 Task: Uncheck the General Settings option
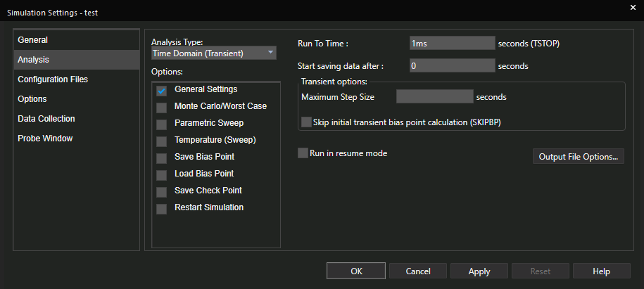(x=161, y=91)
